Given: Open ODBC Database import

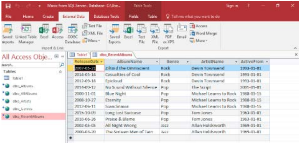Looking at the screenshot, I should [72, 34].
